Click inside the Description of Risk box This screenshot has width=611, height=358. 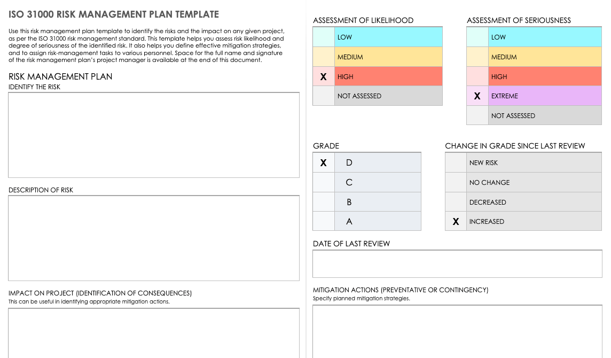coord(154,238)
